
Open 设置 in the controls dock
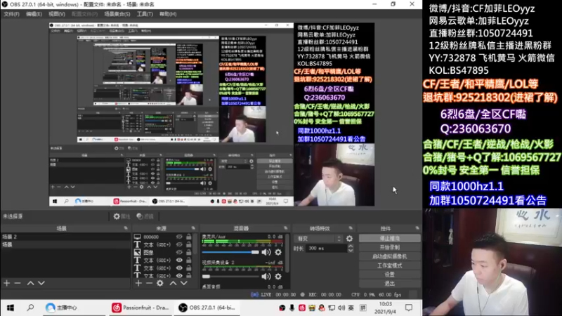tap(390, 275)
